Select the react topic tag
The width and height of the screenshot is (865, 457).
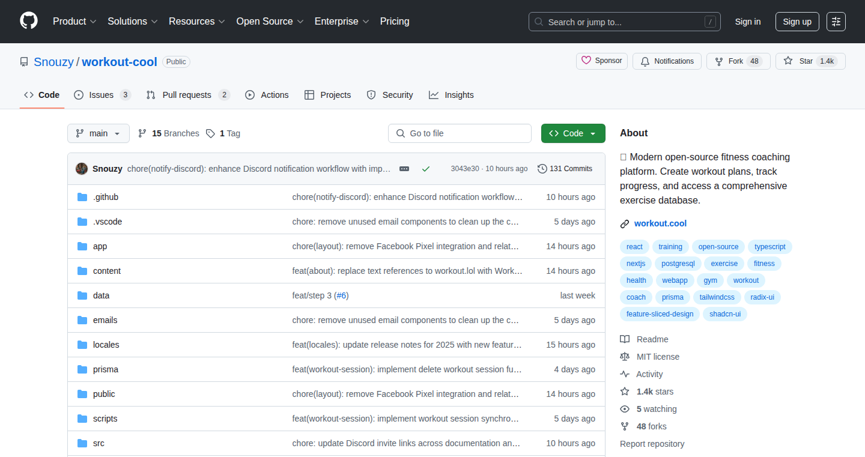(634, 247)
